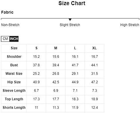The image size is (140, 113).
Task: Select the S size column header
Action: pos(36,48)
